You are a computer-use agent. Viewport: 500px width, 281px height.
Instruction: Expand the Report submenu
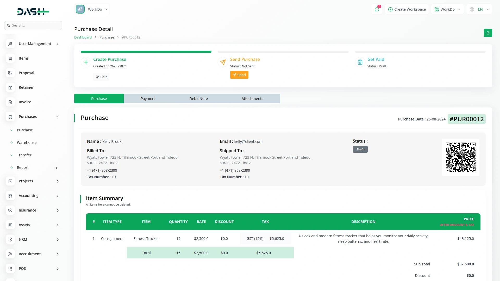[x=57, y=168]
